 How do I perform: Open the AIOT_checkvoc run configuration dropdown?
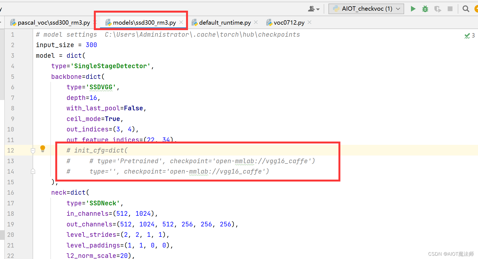point(366,9)
